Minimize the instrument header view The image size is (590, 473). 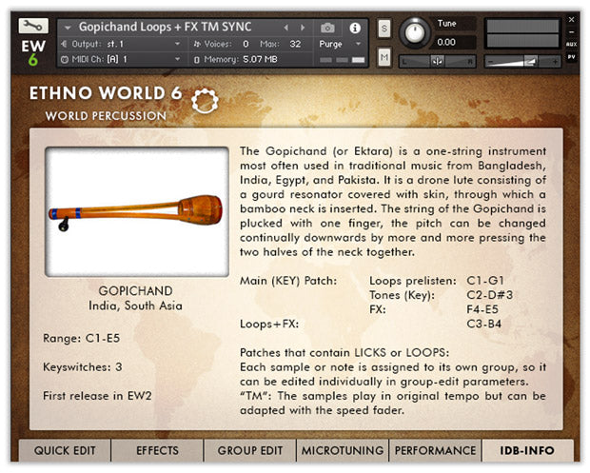coord(571,32)
